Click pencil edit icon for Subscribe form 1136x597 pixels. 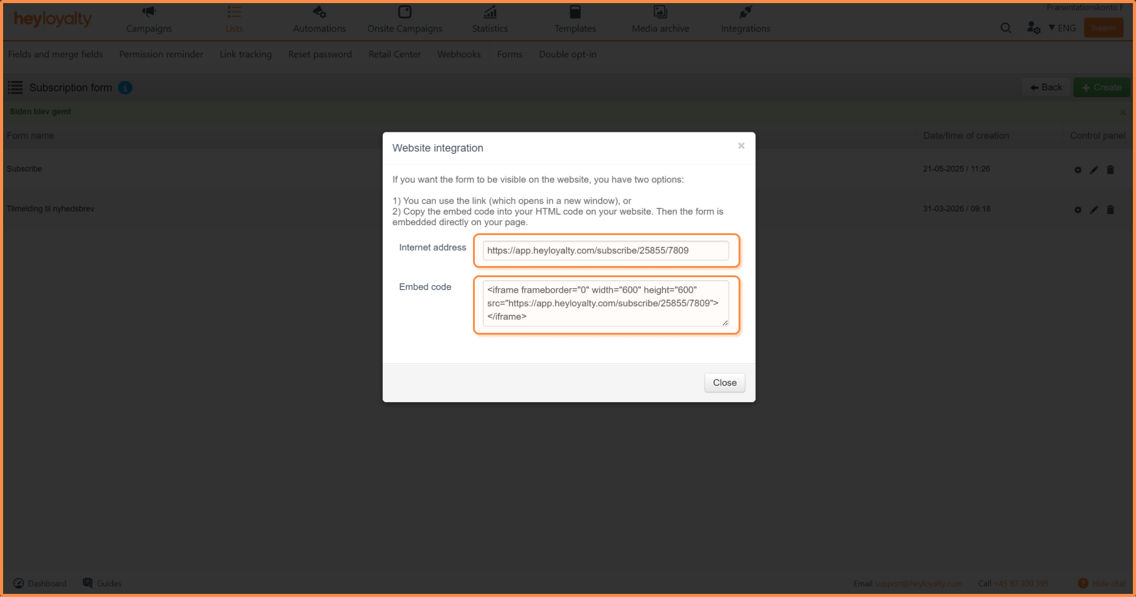1094,170
